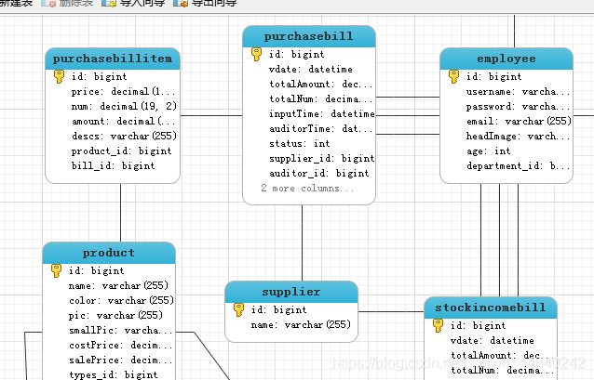The width and height of the screenshot is (594, 380).
Task: Click 'totalAmount: dec...' in purchasebill
Action: click(x=321, y=84)
